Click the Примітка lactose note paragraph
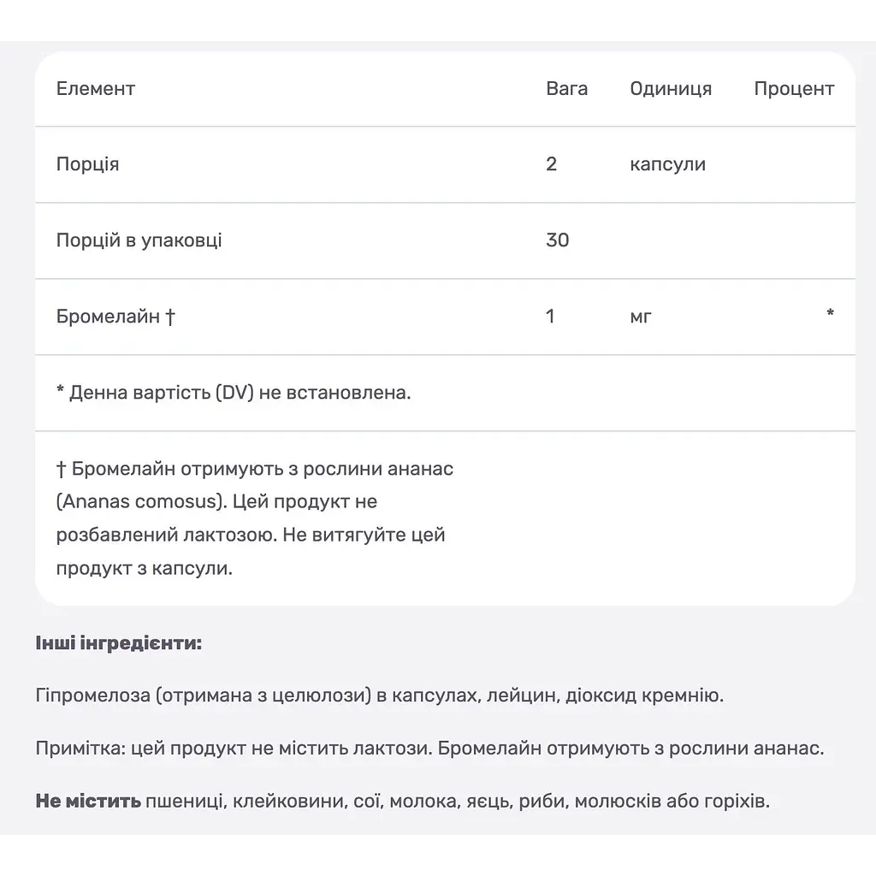Viewport: 876px width, 876px height. click(429, 748)
